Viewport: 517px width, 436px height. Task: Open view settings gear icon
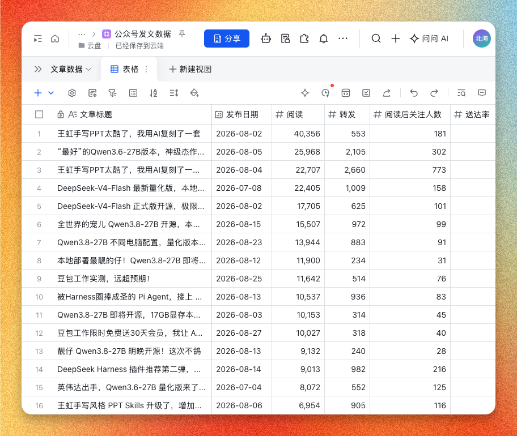72,93
